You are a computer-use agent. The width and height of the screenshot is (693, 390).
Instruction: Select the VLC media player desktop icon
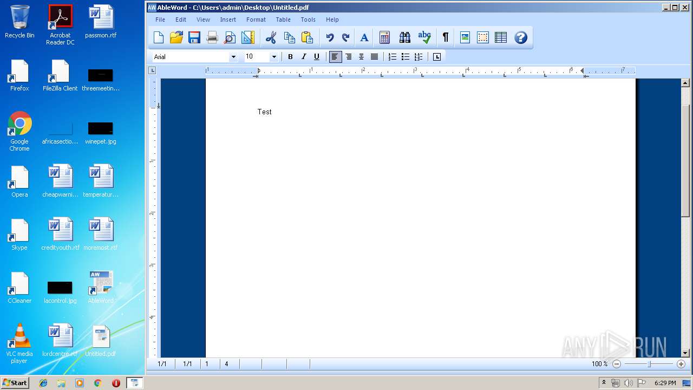[x=19, y=343]
